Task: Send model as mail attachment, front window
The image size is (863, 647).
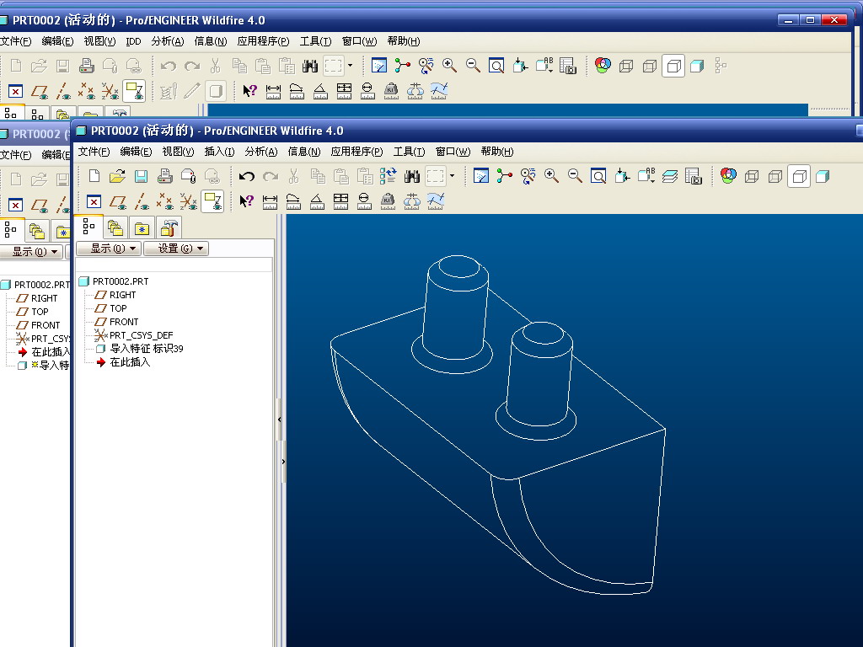Action: click(188, 176)
